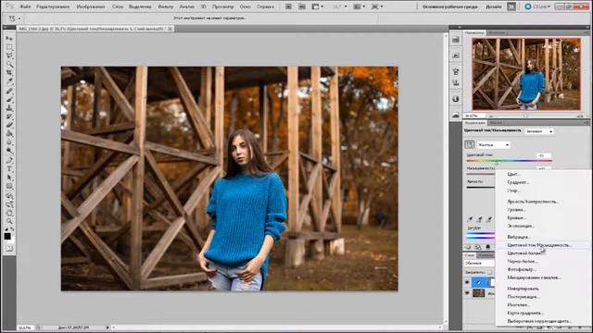Click the hue value input field
593x333 pixels.
tap(544, 155)
